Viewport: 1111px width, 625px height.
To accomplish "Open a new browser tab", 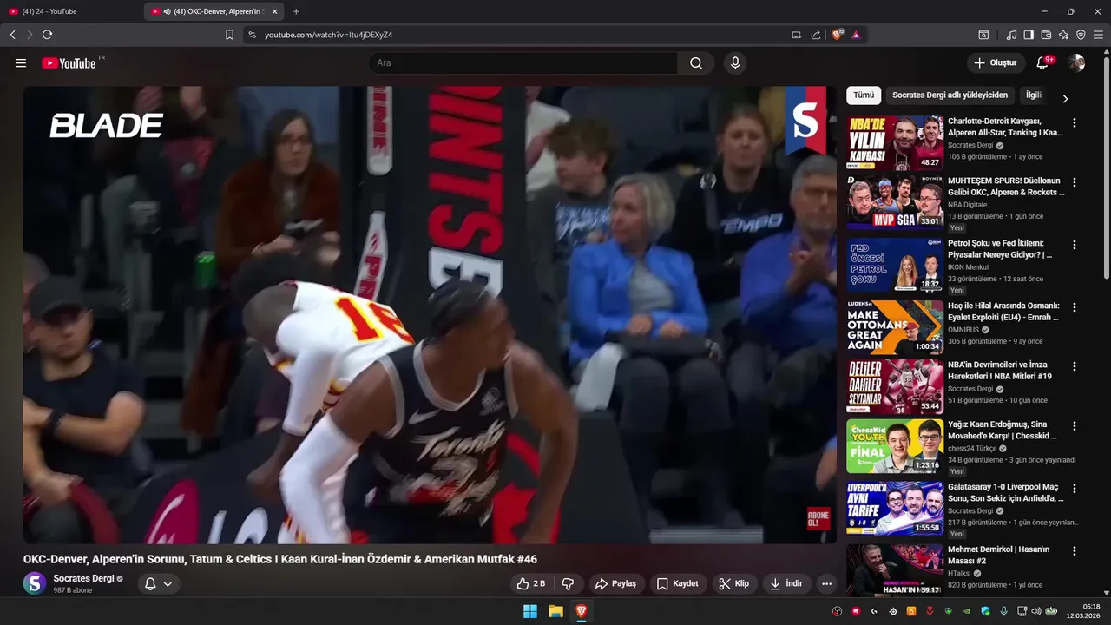I will point(296,11).
